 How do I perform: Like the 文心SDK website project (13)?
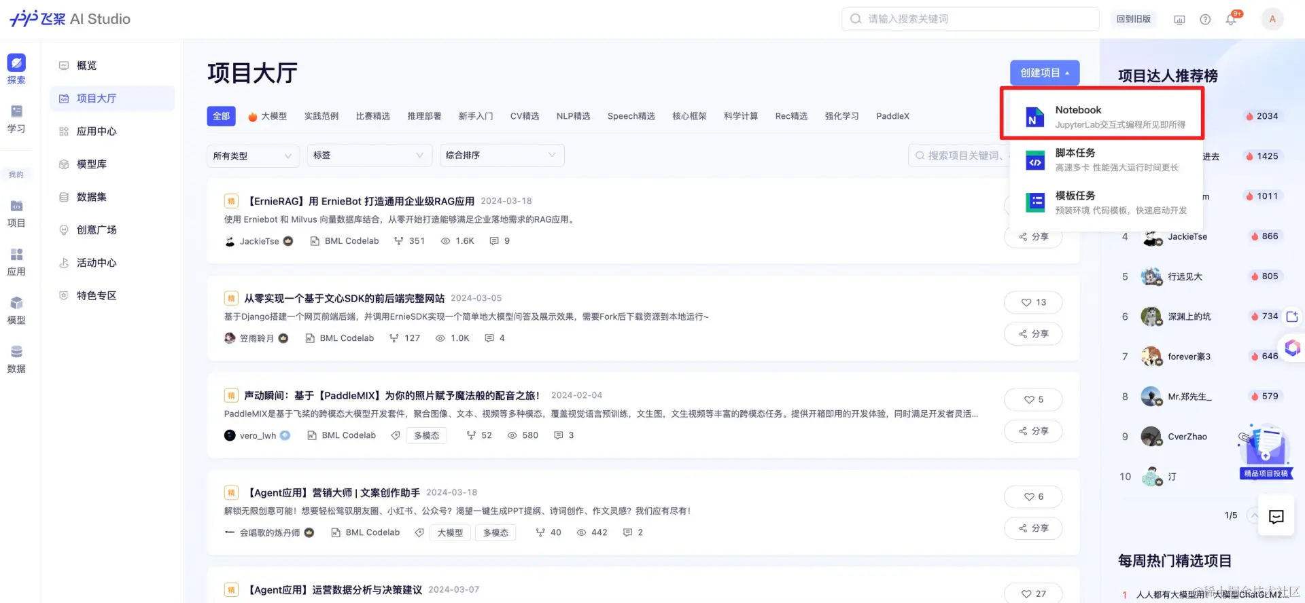click(1033, 302)
